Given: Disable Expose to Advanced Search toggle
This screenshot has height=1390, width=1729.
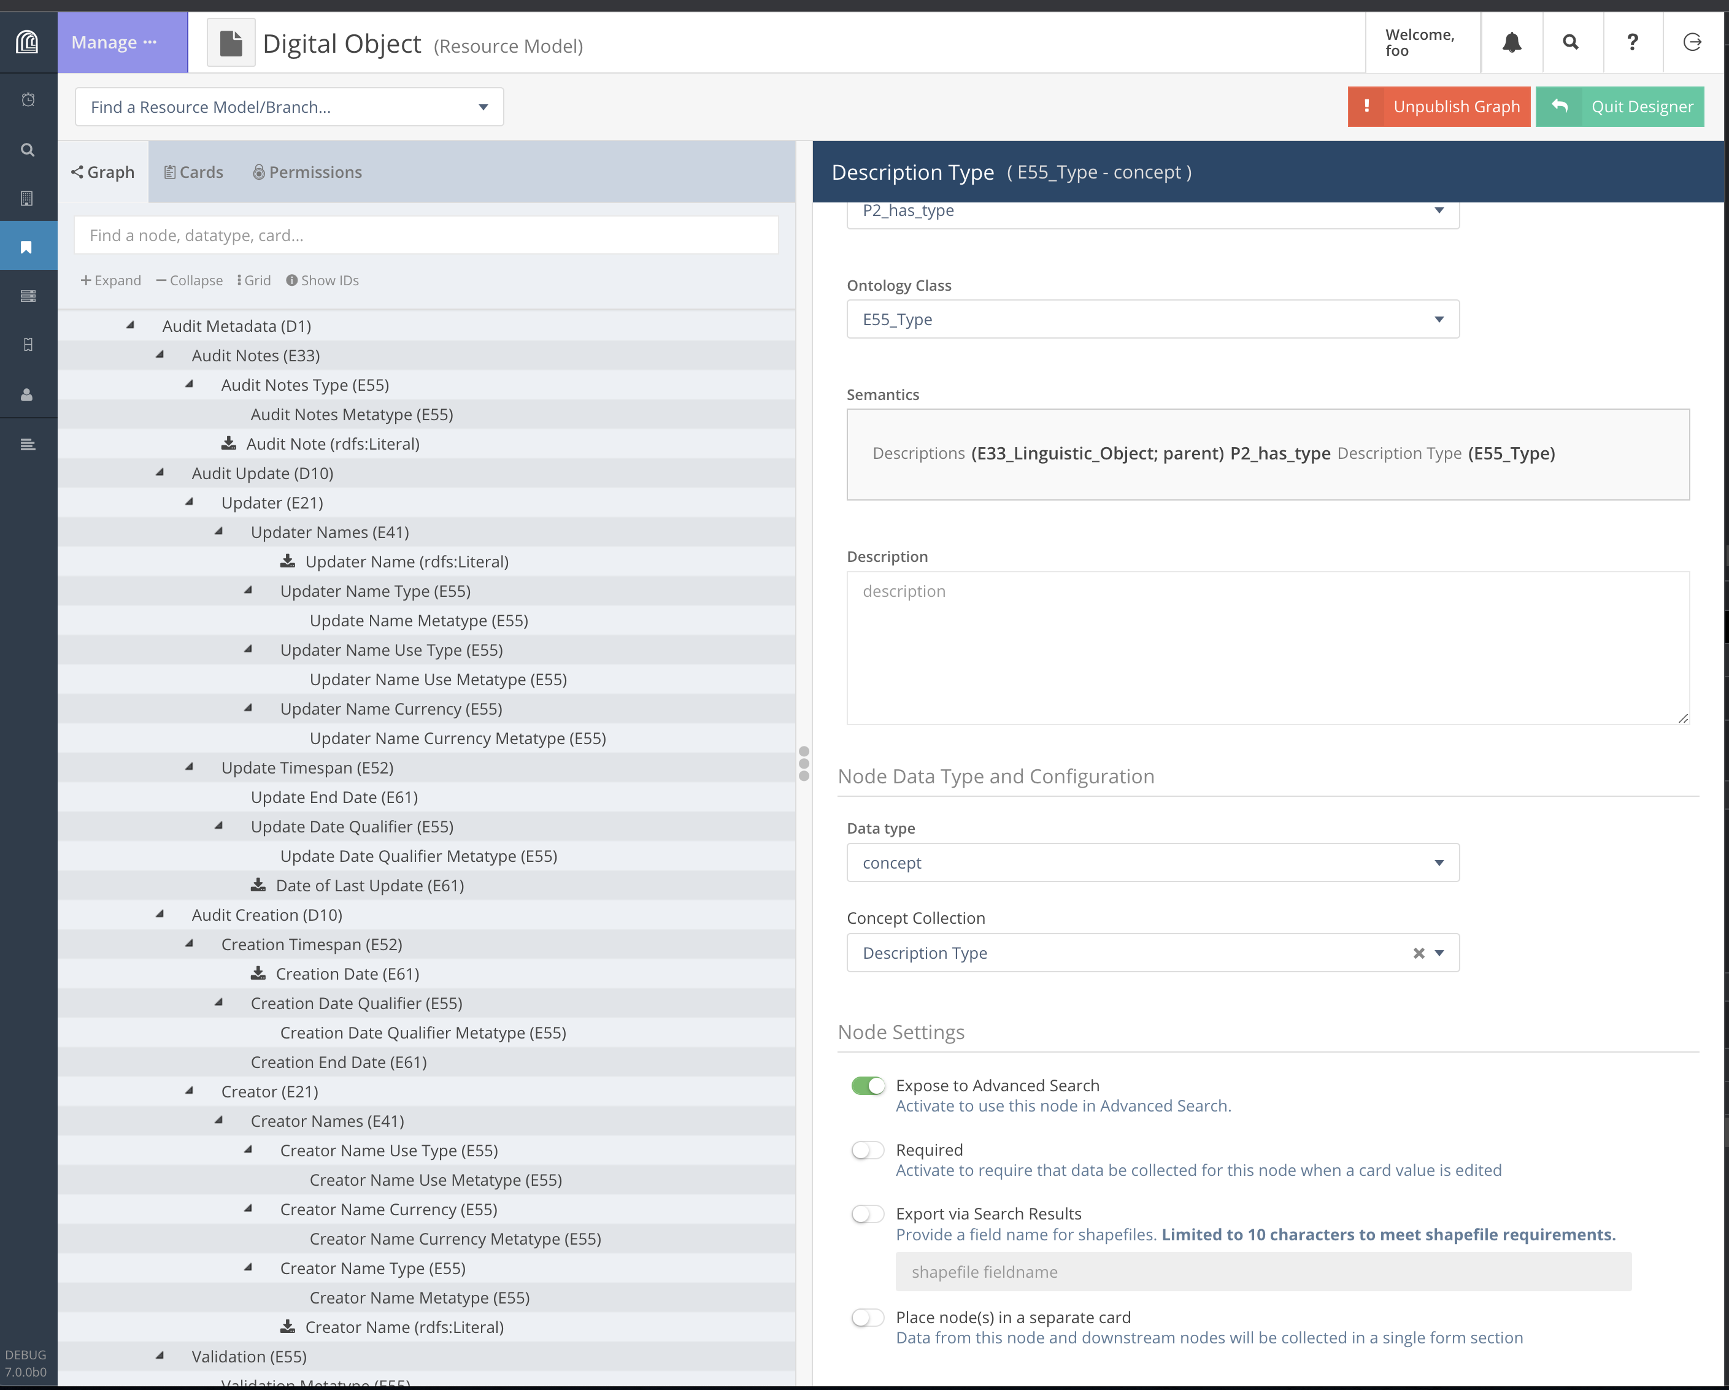Looking at the screenshot, I should click(868, 1085).
